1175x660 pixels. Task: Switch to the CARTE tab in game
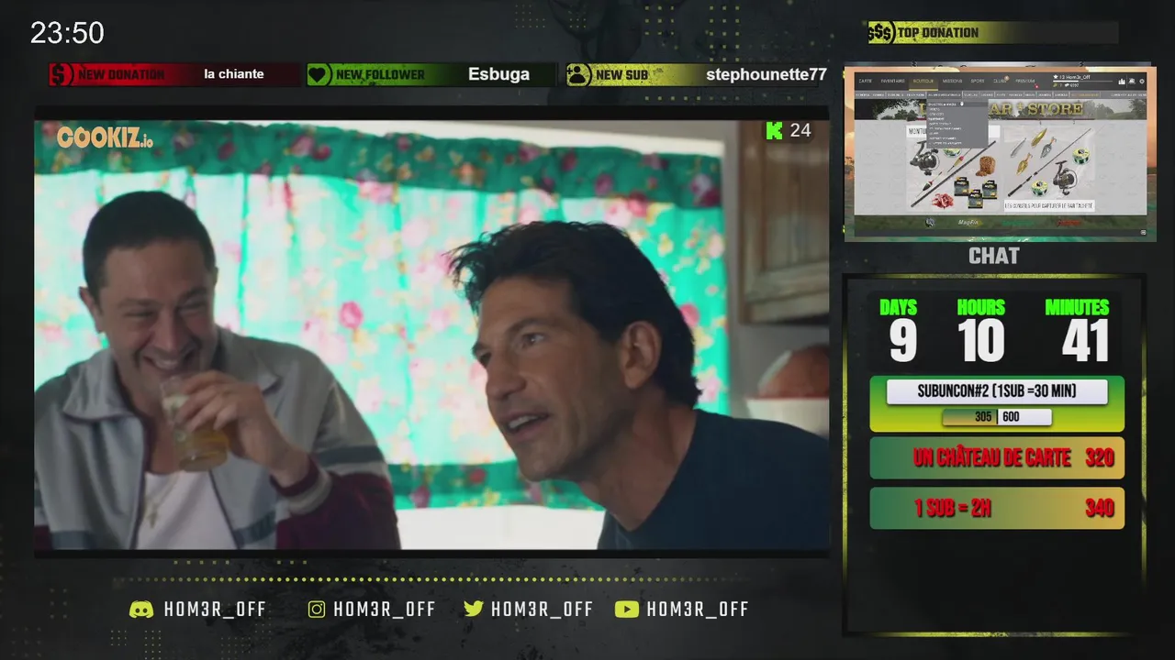[x=865, y=81]
